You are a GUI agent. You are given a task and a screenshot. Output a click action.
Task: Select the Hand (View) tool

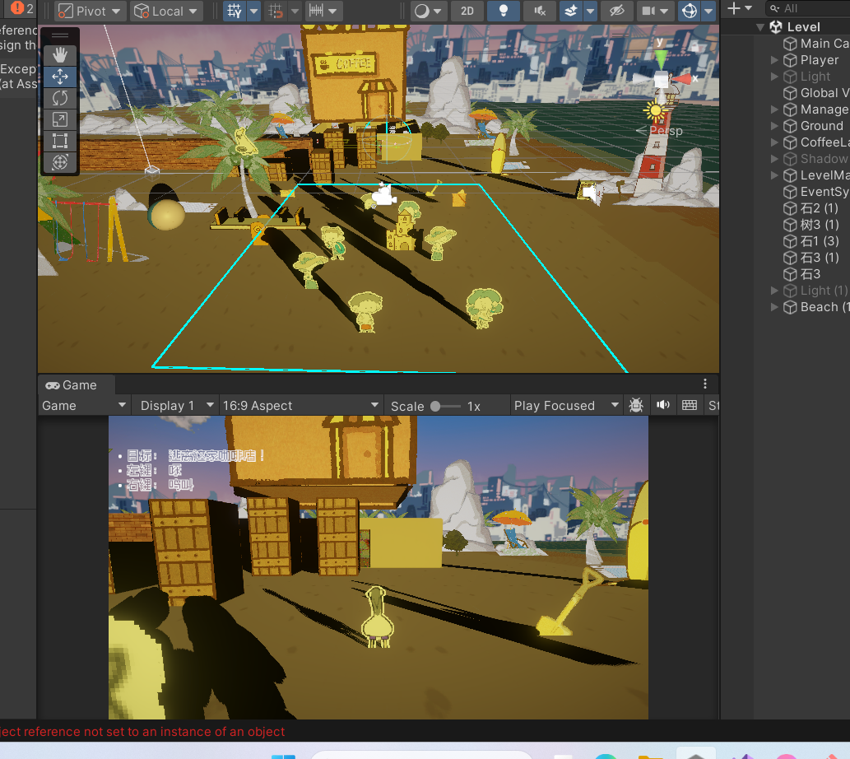tap(60, 55)
